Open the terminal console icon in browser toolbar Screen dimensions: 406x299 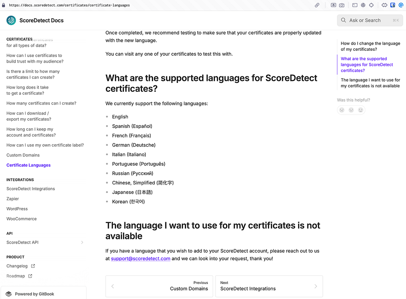pos(355,5)
